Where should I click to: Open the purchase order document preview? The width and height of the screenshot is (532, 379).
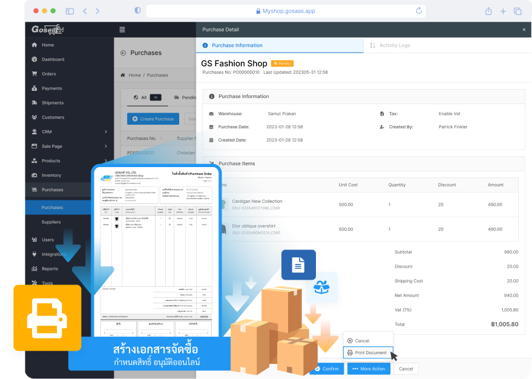pyautogui.click(x=156, y=251)
